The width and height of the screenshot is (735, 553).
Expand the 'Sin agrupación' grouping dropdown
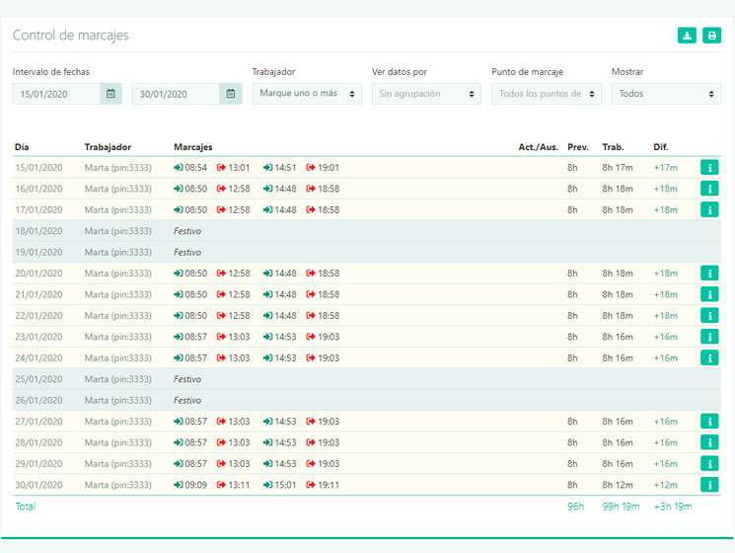coord(426,94)
